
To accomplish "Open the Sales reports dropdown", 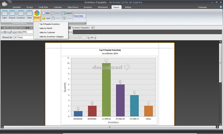I will click(x=5, y=15).
